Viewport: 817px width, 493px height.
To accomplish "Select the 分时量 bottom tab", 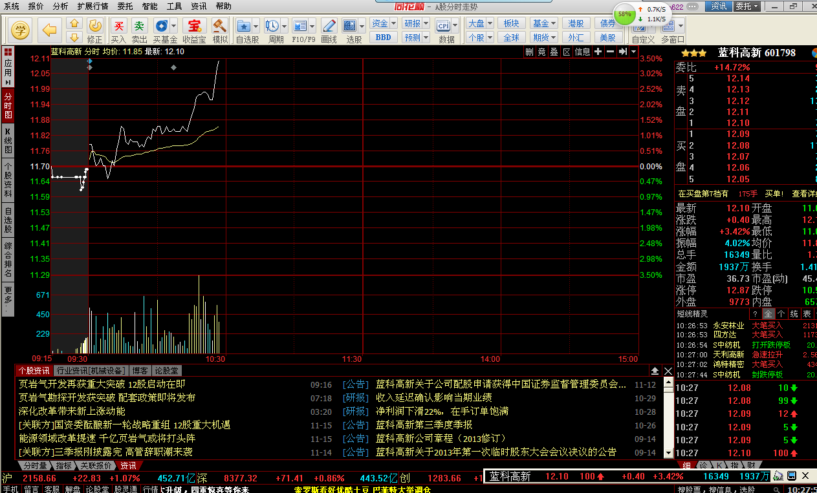I will coord(35,465).
